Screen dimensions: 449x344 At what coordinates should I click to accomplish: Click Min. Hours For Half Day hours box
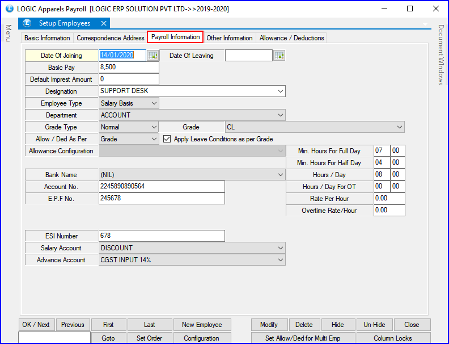pos(382,163)
